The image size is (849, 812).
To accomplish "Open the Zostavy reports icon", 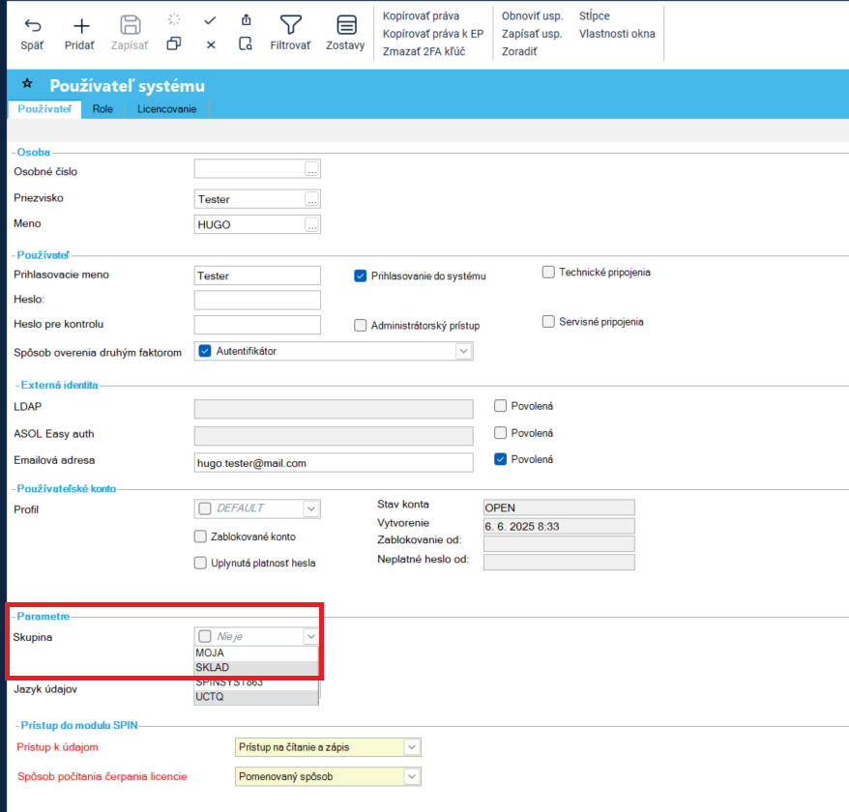I will (346, 25).
